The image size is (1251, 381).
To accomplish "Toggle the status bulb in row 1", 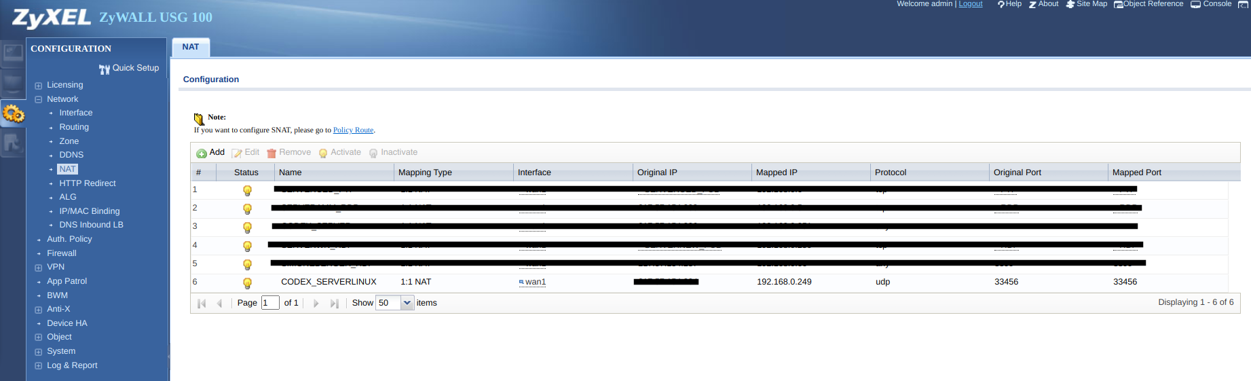I will (x=247, y=190).
